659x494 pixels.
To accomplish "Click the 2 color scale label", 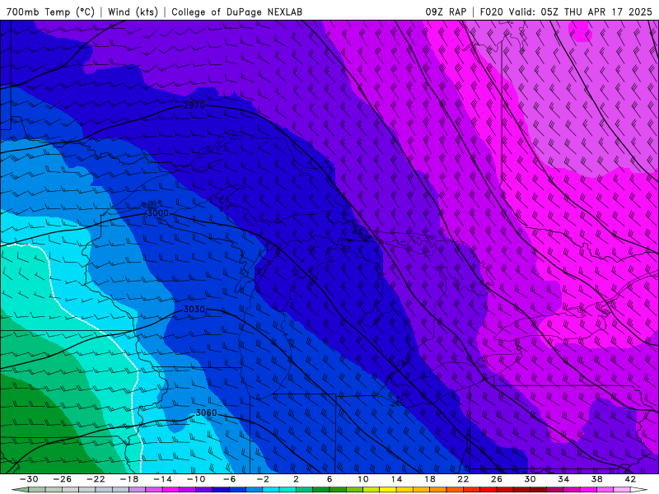I will click(296, 479).
